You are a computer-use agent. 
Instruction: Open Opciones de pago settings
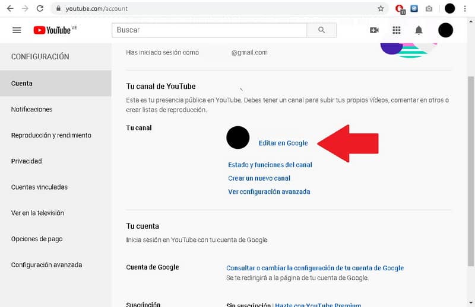(x=56, y=239)
